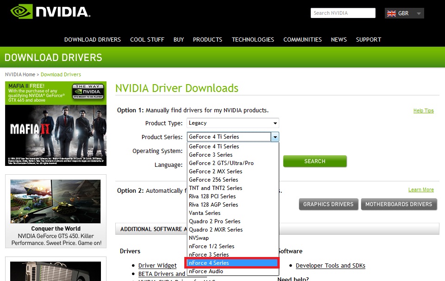Click the MOTHERBOARDS DRIVERS button
The width and height of the screenshot is (445, 281).
(399, 204)
